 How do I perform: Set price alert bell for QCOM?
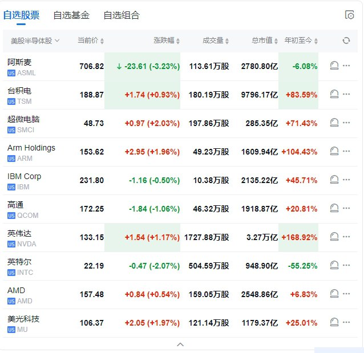[334, 208]
